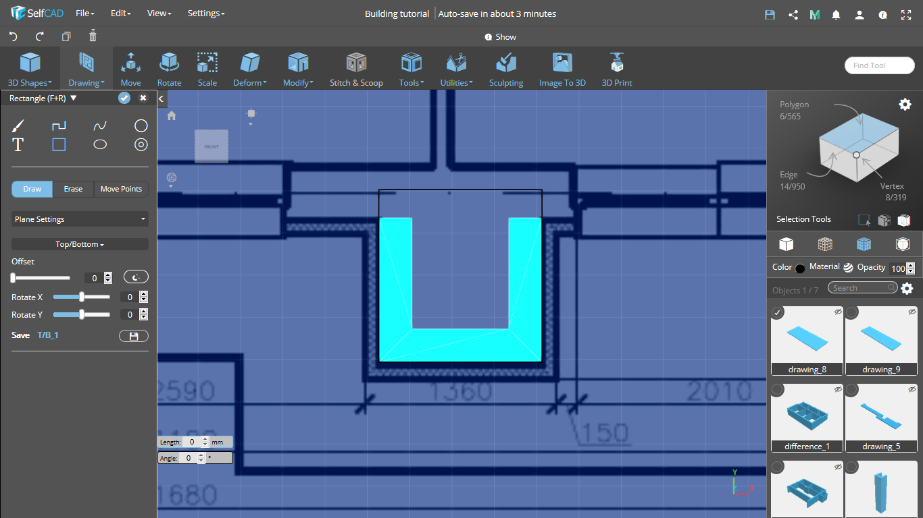Viewport: 923px width, 518px height.
Task: Open Image To 3D tool
Action: coord(562,69)
